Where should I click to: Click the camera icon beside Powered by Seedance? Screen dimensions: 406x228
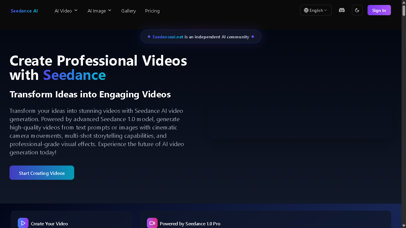point(152,223)
